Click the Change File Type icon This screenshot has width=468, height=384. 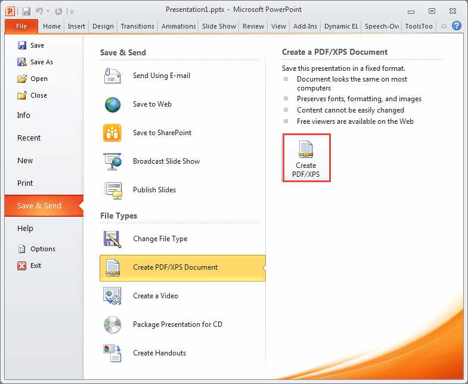pyautogui.click(x=113, y=239)
